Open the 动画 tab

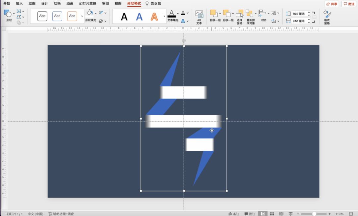pyautogui.click(x=70, y=3)
